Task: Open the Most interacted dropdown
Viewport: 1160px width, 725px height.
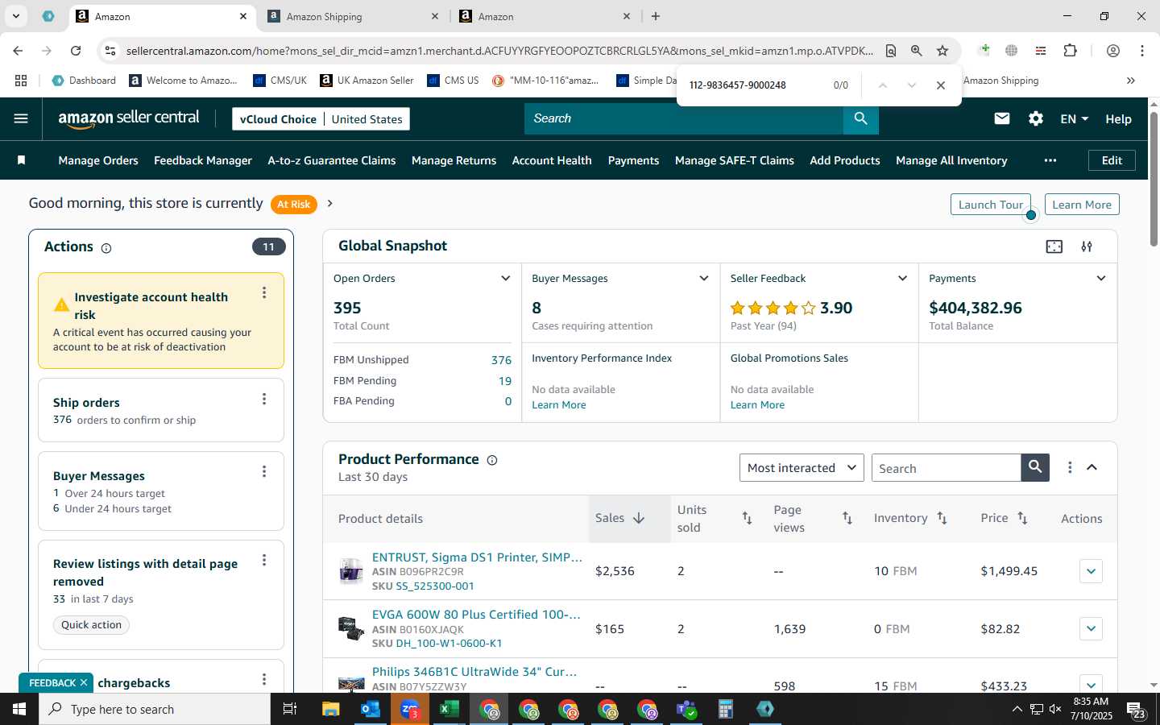Action: [x=802, y=467]
